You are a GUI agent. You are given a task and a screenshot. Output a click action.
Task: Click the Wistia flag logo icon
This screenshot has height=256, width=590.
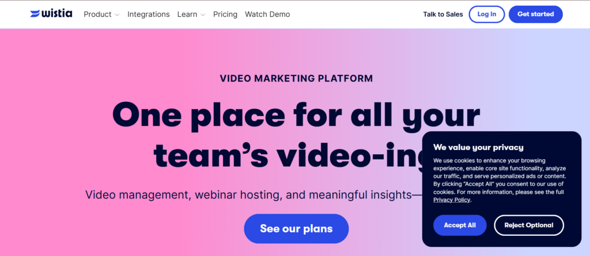35,14
